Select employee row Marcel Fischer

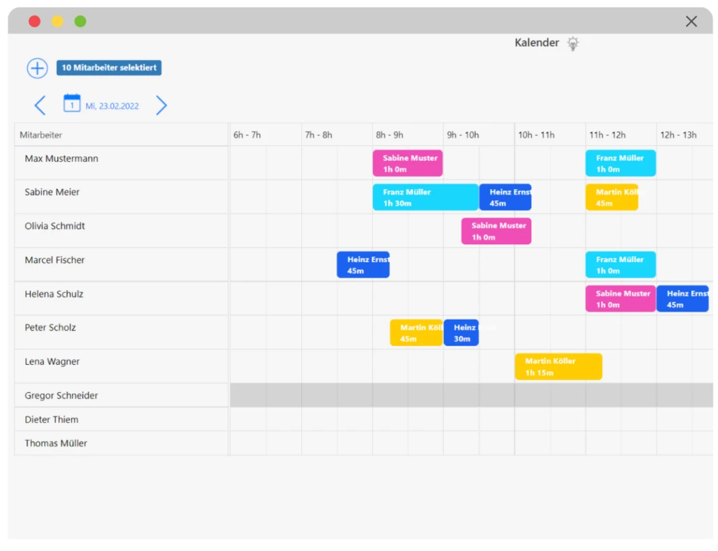(121, 265)
